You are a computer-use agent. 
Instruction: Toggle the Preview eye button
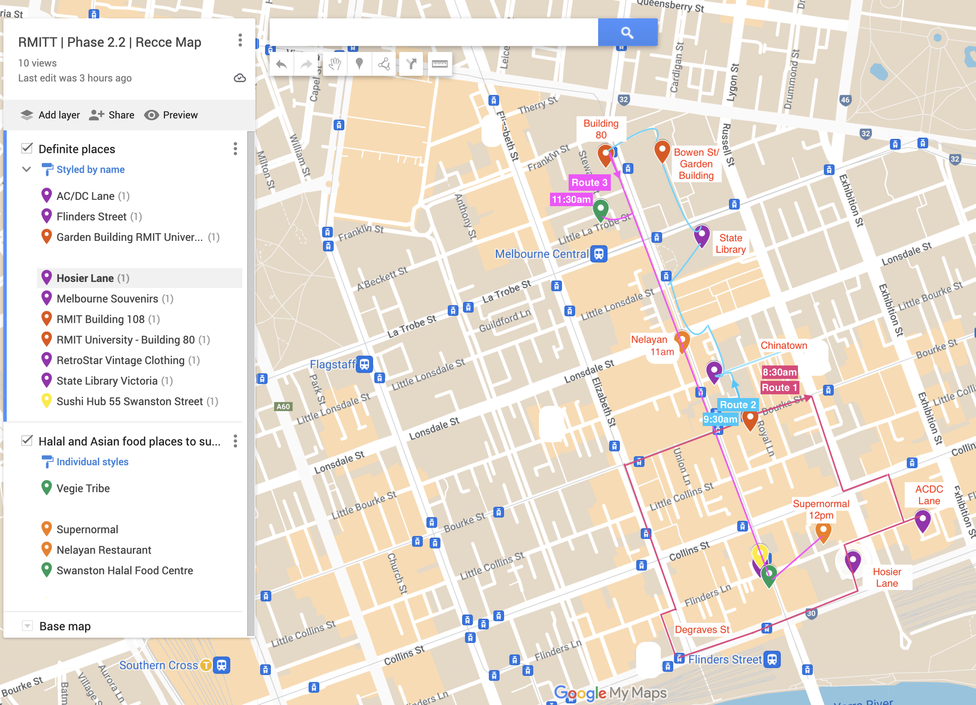(171, 115)
